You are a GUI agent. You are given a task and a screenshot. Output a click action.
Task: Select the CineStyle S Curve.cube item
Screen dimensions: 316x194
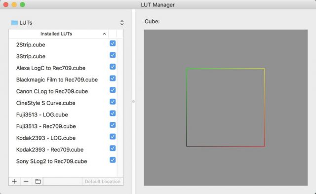[x=46, y=103]
